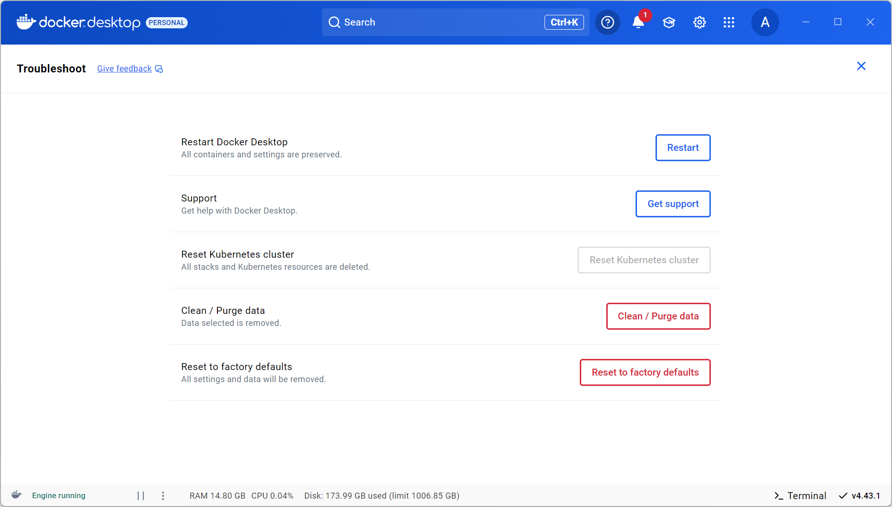Open engine options three-dot menu
The width and height of the screenshot is (892, 507).
pyautogui.click(x=163, y=496)
